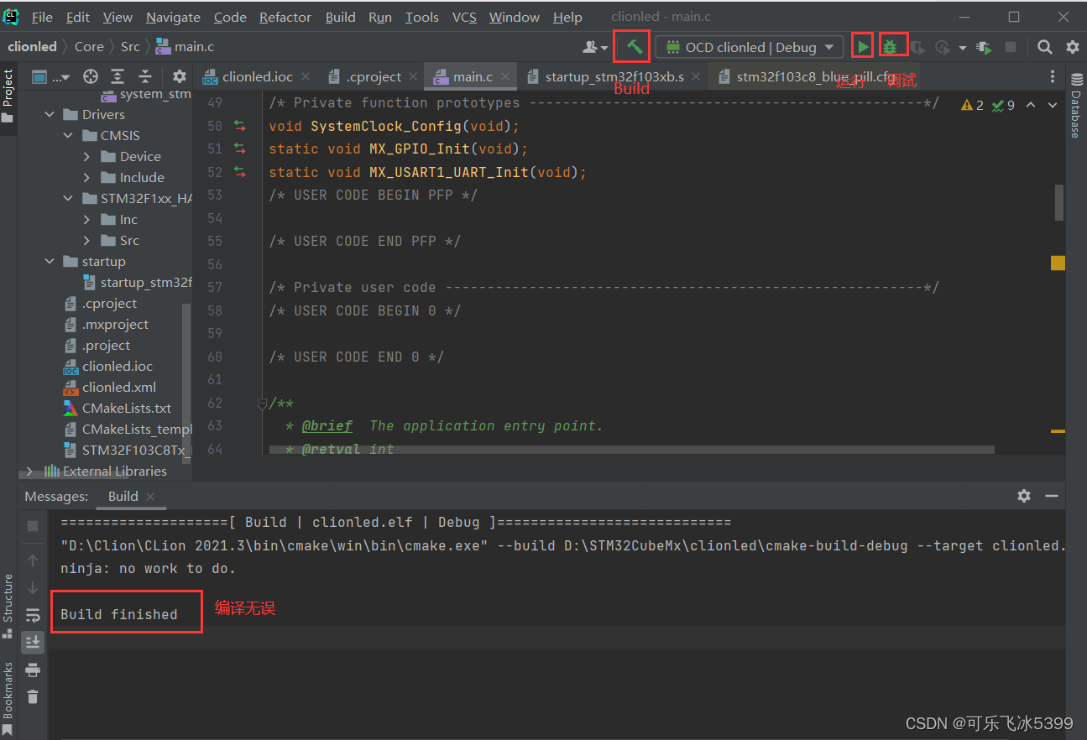The image size is (1087, 740).
Task: Click Collapse All in Project panel
Action: pyautogui.click(x=145, y=76)
